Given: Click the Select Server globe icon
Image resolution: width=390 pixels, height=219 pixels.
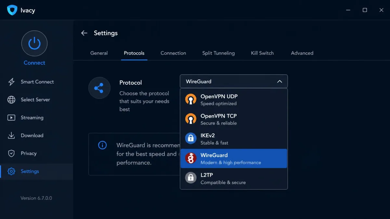Looking at the screenshot, I should click(x=11, y=100).
